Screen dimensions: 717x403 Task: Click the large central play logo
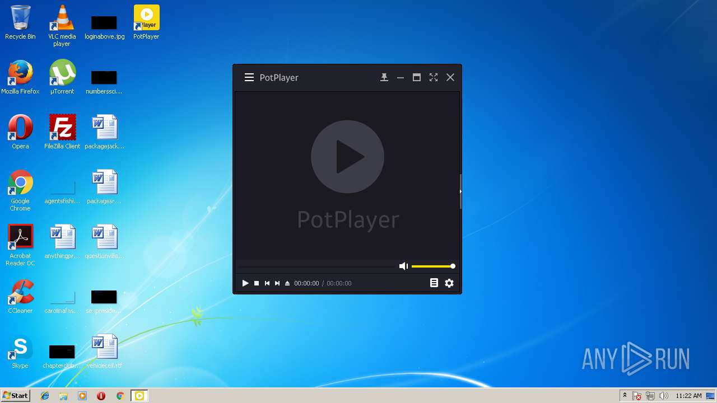pyautogui.click(x=347, y=157)
